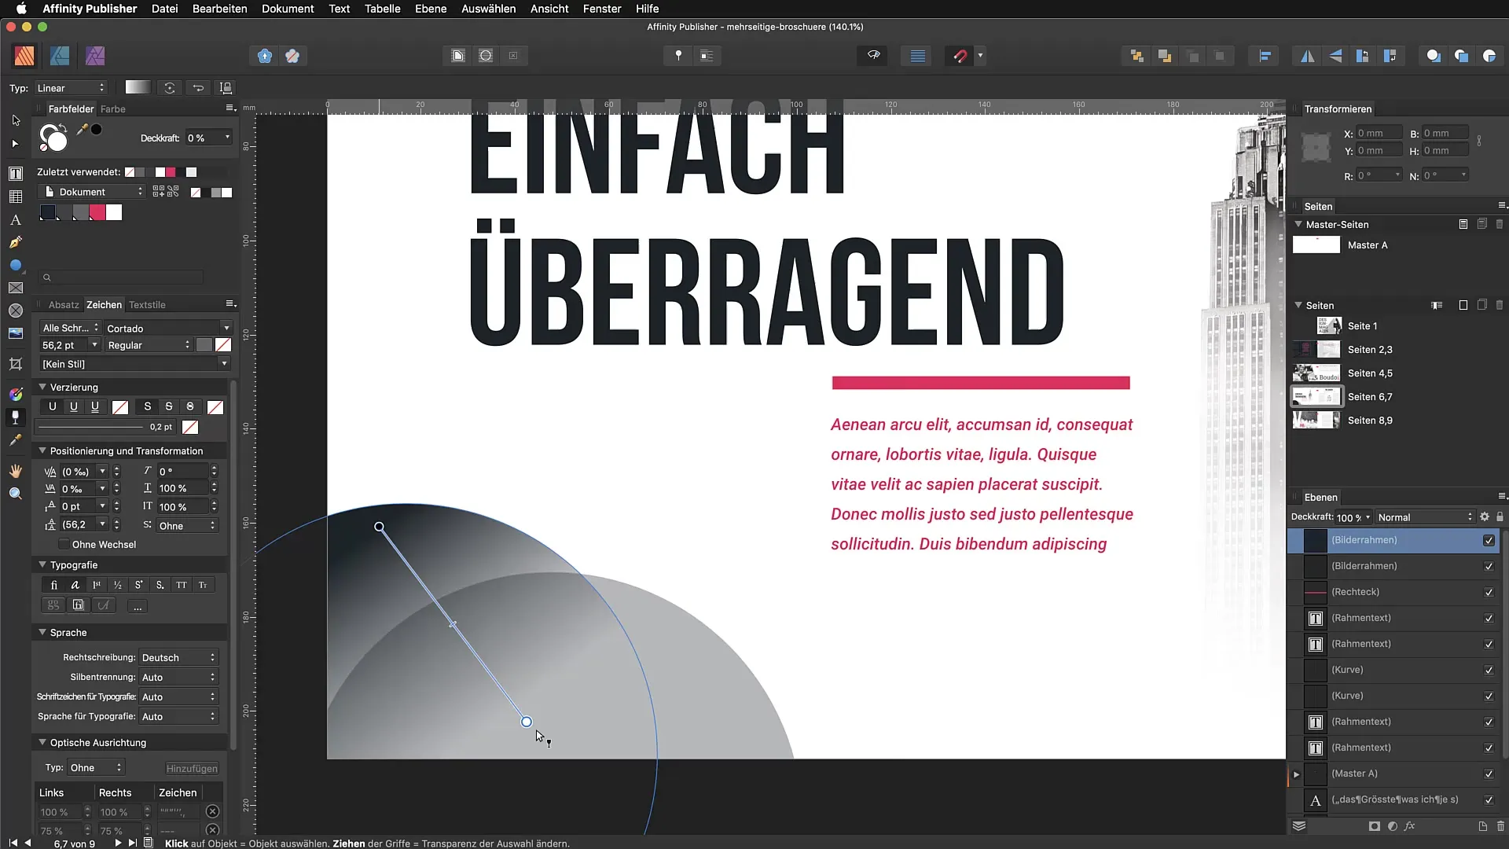Open the Cortado font family dropdown
This screenshot has width=1509, height=849.
tap(167, 328)
